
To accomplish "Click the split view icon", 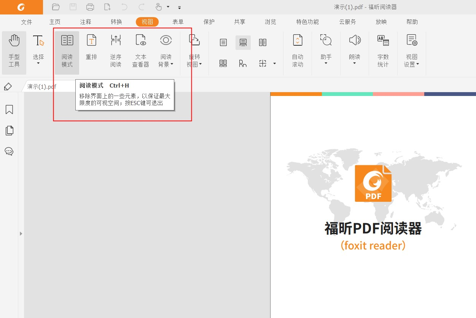I will point(263,63).
